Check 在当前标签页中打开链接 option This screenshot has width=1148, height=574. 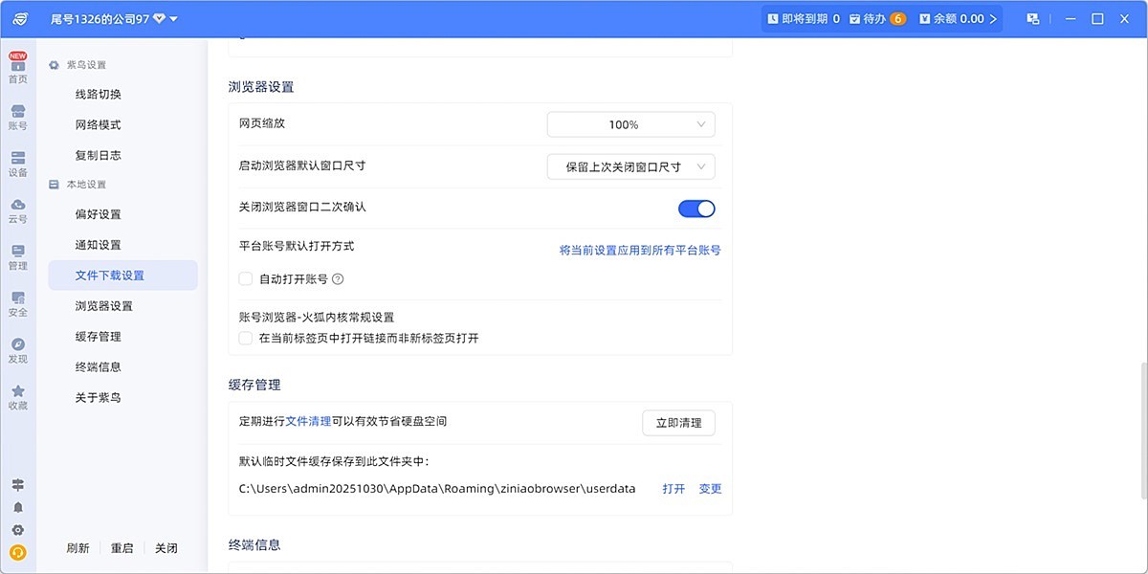pos(246,338)
